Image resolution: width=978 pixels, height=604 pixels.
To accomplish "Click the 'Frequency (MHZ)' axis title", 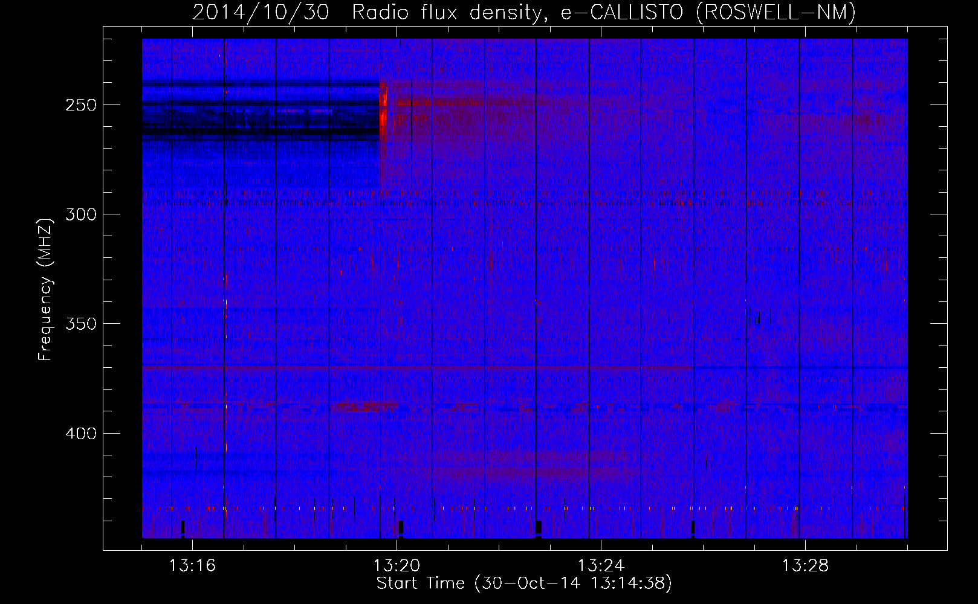I will 45,289.
